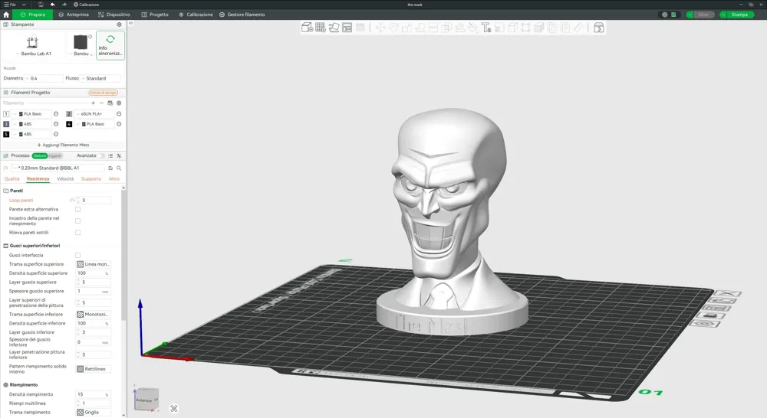This screenshot has height=418, width=767.
Task: Enable Parete extra alternativa checkbox
Action: coord(77,210)
